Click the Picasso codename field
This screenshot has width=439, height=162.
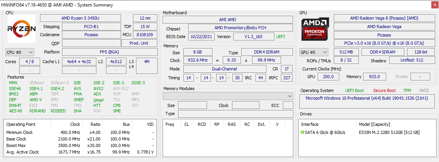[x=91, y=35]
